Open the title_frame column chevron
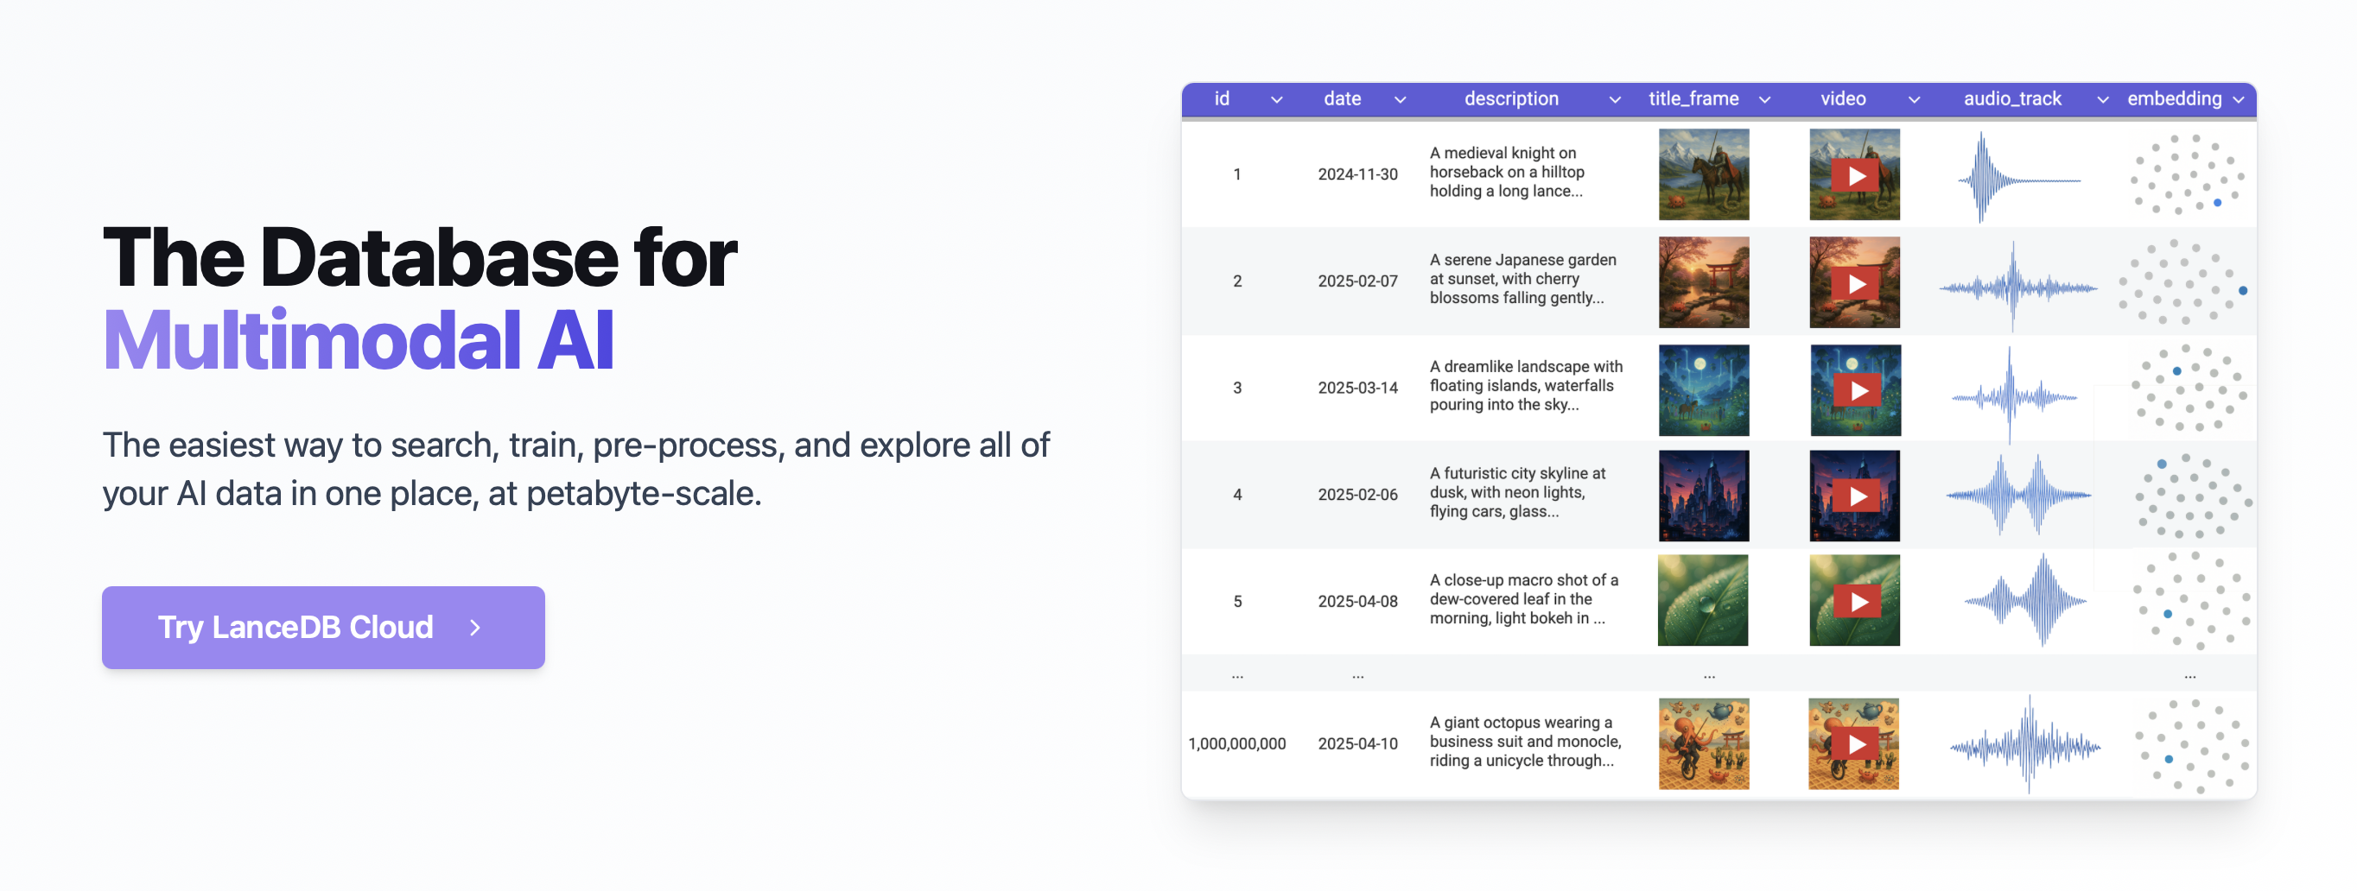 pyautogui.click(x=1765, y=99)
